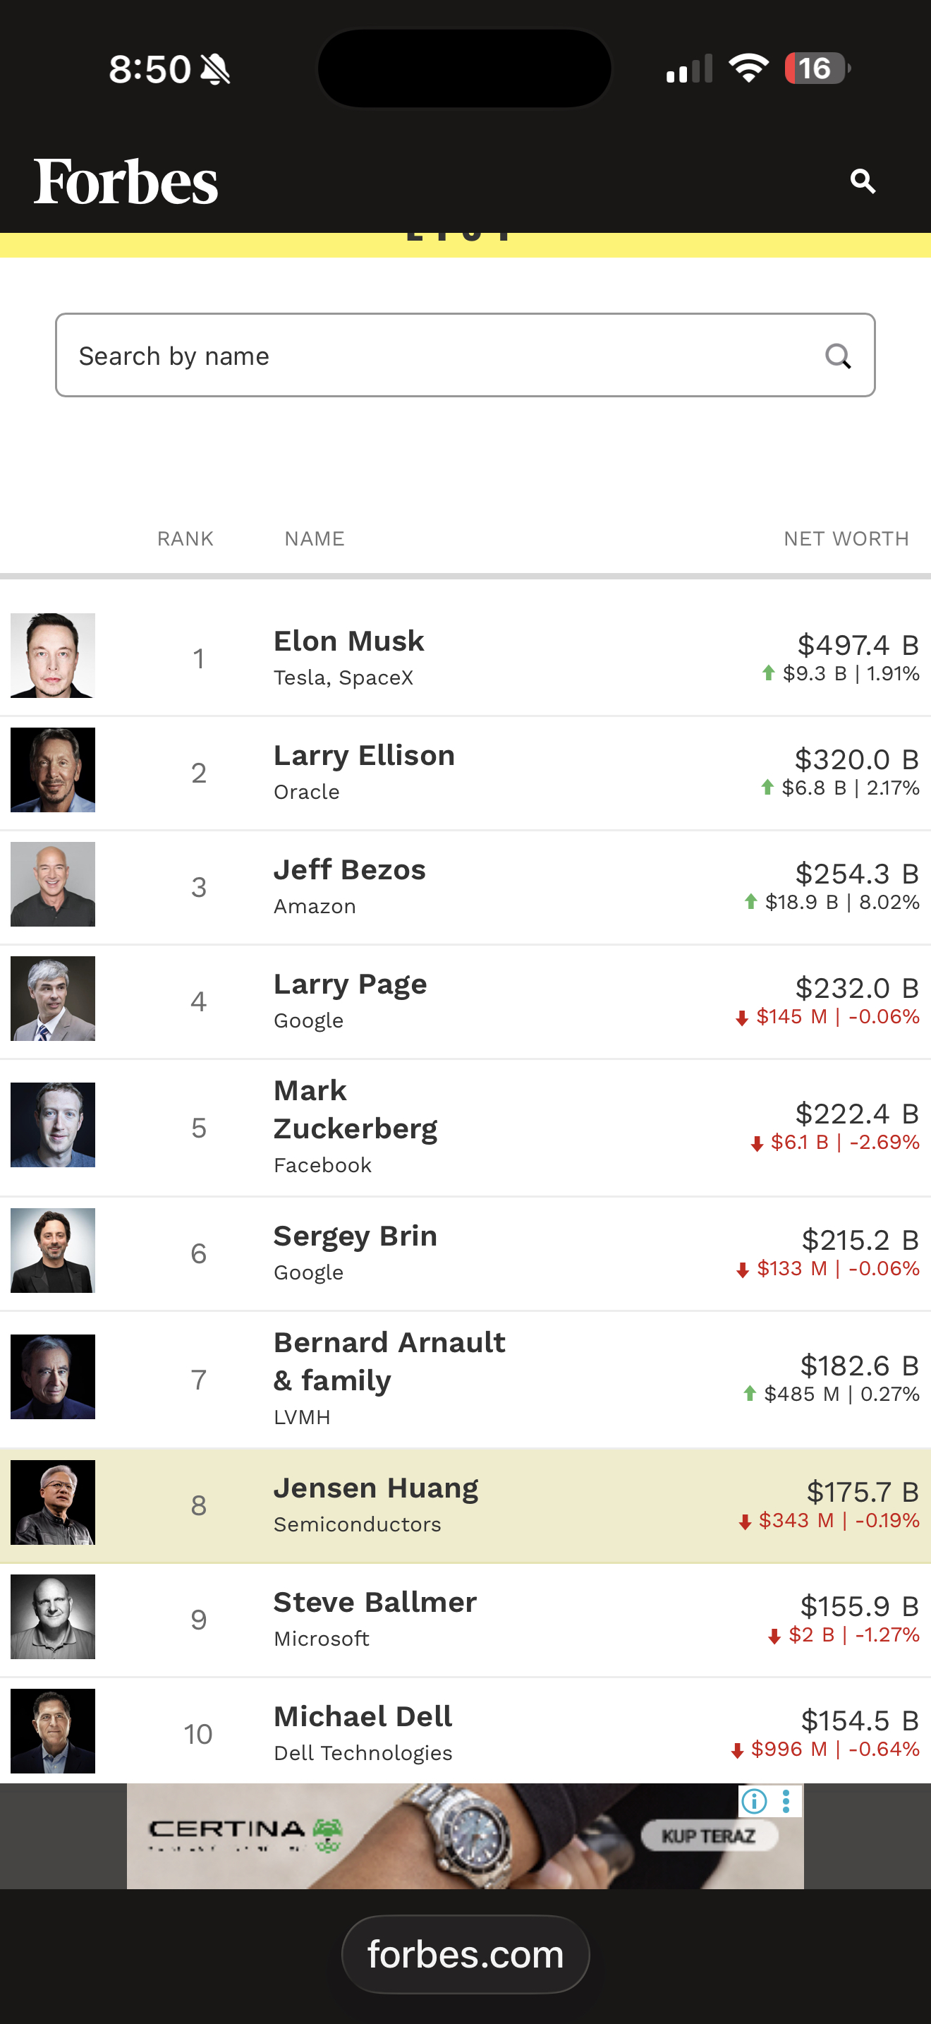Image resolution: width=931 pixels, height=2024 pixels.
Task: Open the ad info icon on Certina banner
Action: coord(753,1800)
